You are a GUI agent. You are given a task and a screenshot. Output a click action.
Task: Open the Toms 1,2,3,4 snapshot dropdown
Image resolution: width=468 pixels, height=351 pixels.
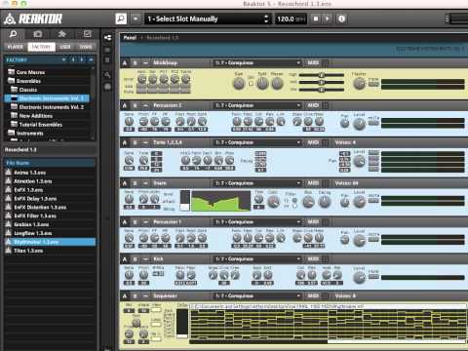[256, 142]
